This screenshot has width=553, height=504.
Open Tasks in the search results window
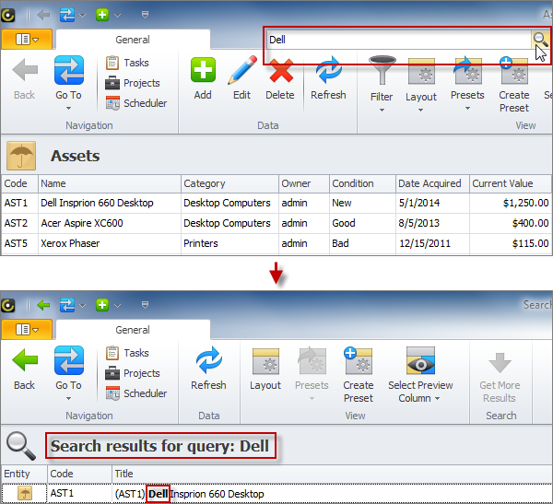pyautogui.click(x=127, y=353)
